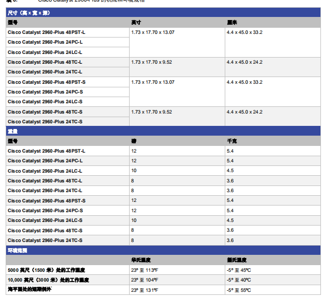Screen dimensions: 323x298
Task: Click 24TC-S model in the weight section
Action: [45, 240]
